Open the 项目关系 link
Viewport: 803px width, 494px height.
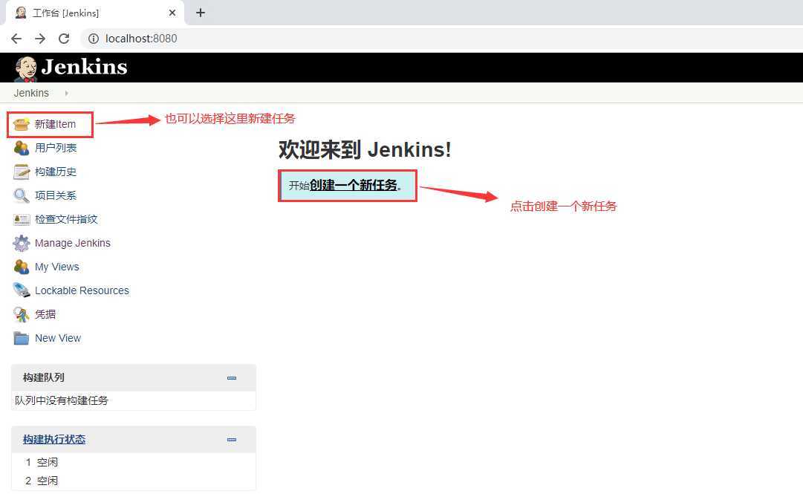tap(56, 195)
